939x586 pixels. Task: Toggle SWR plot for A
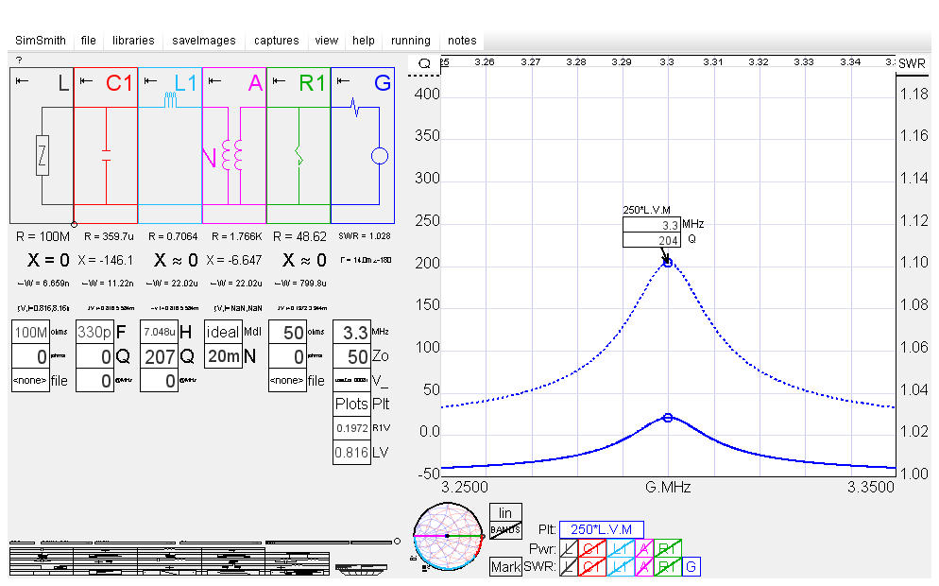(x=643, y=567)
